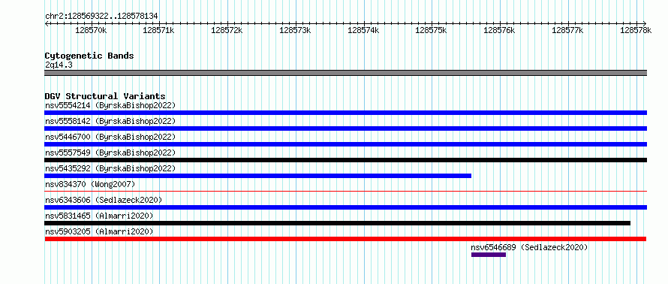Click the 128573k ruler label
Screen dimensions: 668x284
[295, 30]
